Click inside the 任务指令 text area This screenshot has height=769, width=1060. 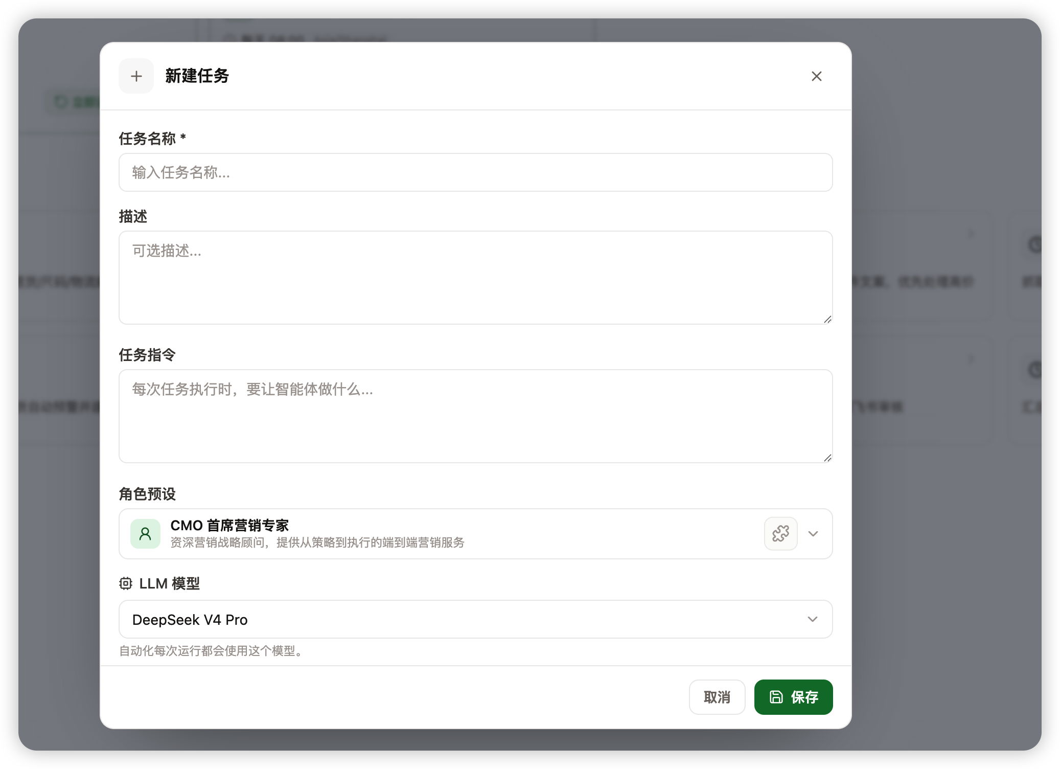coord(475,416)
